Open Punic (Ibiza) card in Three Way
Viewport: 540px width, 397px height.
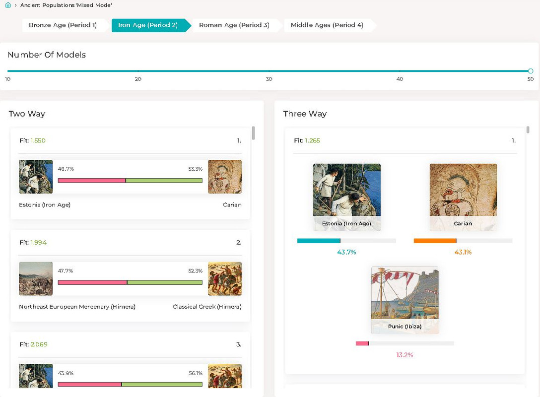pyautogui.click(x=405, y=300)
